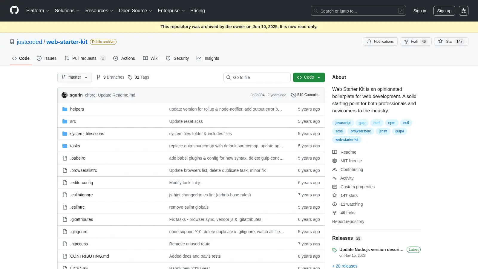Image resolution: width=478 pixels, height=269 pixels.
Task: Click the .gitattributes file icon
Action: tap(65, 219)
